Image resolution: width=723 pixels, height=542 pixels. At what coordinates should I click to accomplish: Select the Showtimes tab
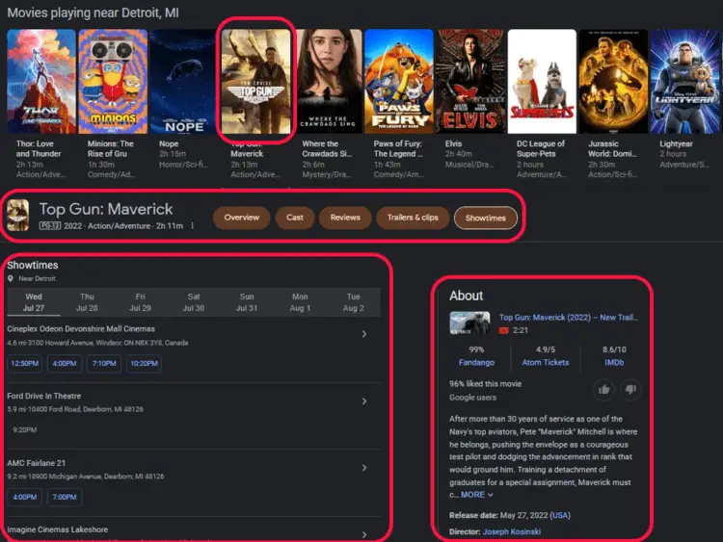pyautogui.click(x=486, y=218)
